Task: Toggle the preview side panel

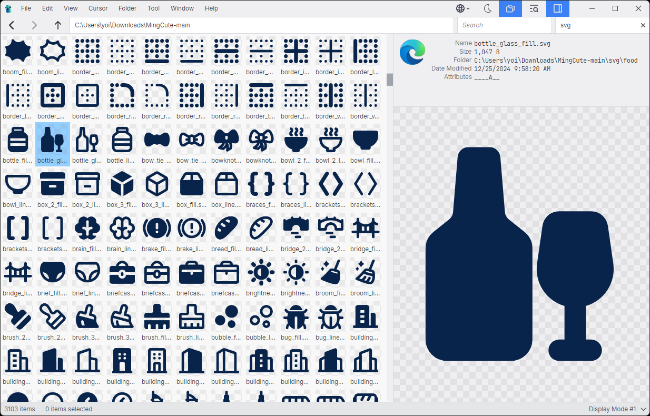Action: coord(558,8)
